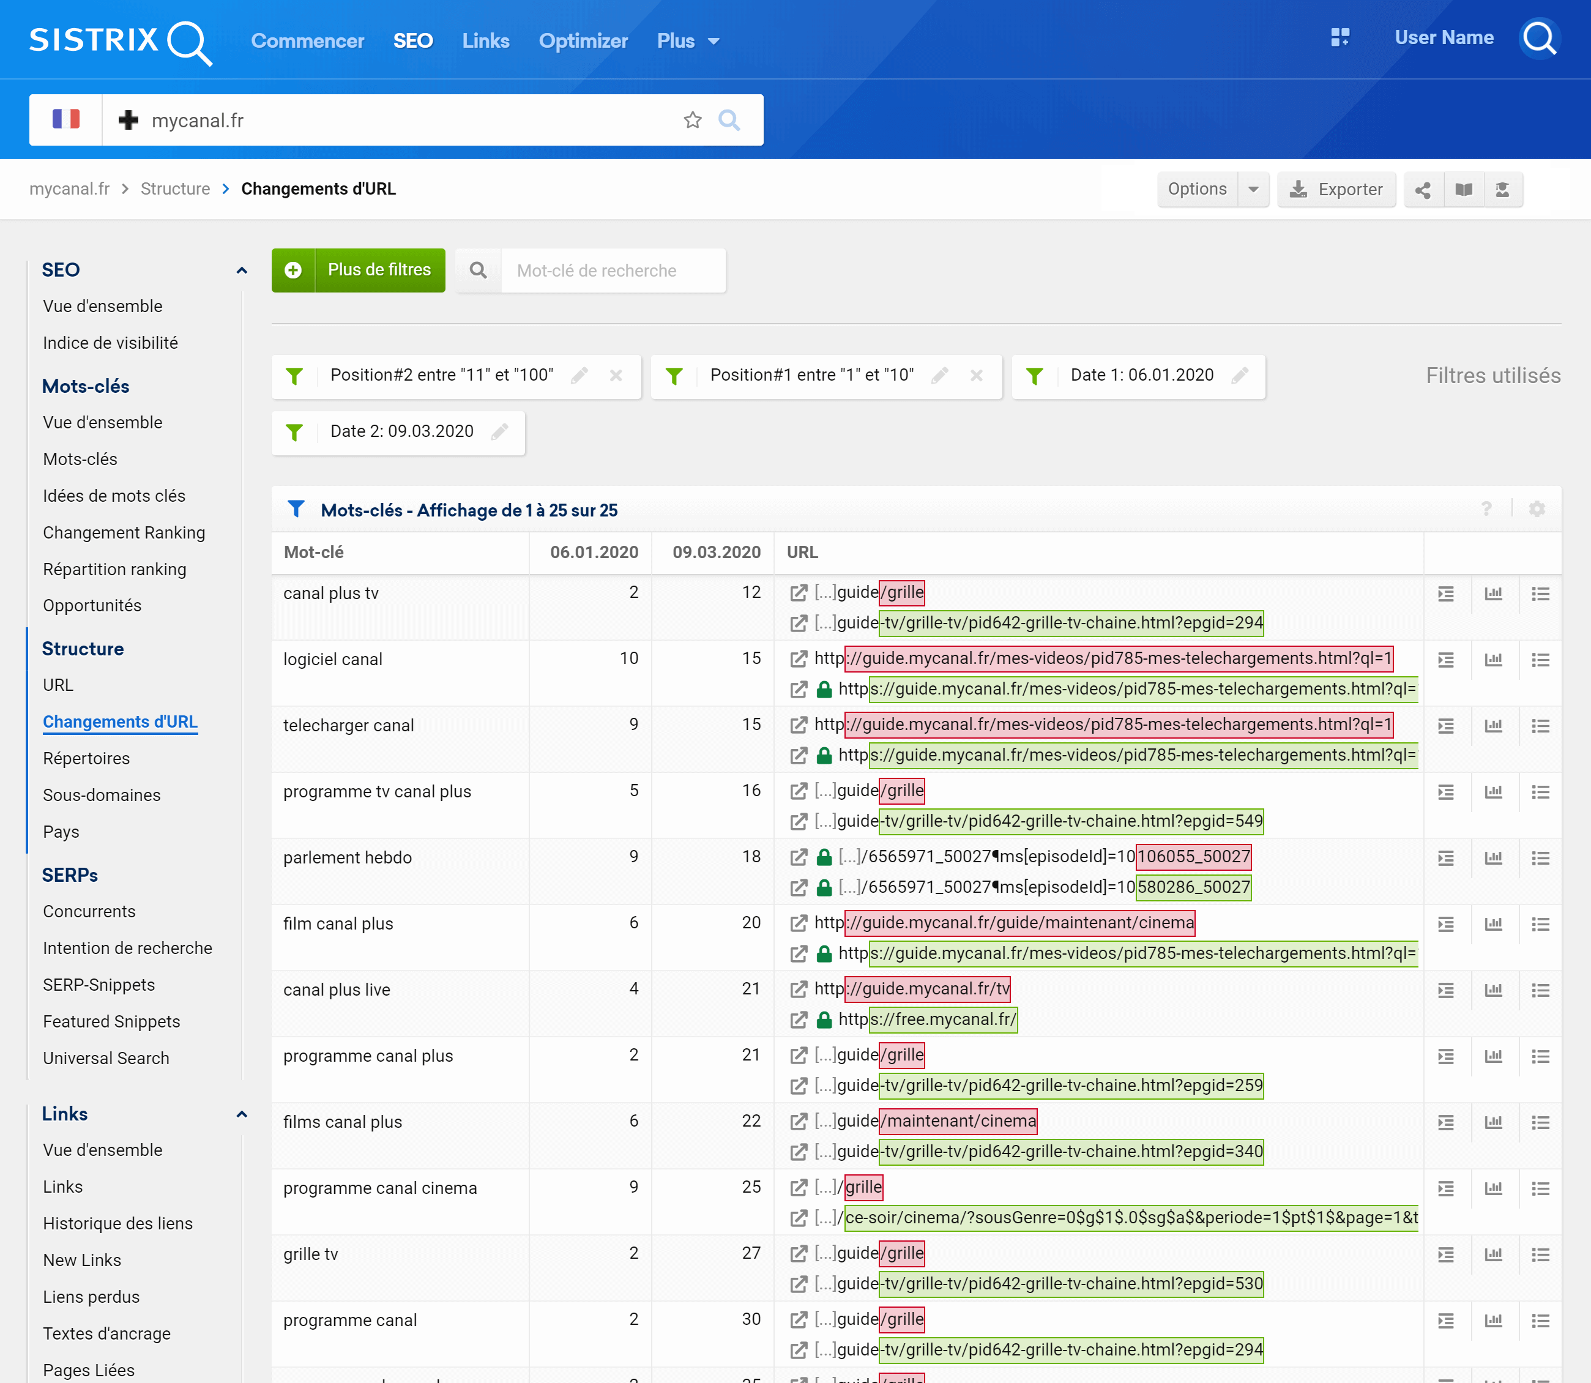Open Optimizer in top navigation

coord(583,41)
